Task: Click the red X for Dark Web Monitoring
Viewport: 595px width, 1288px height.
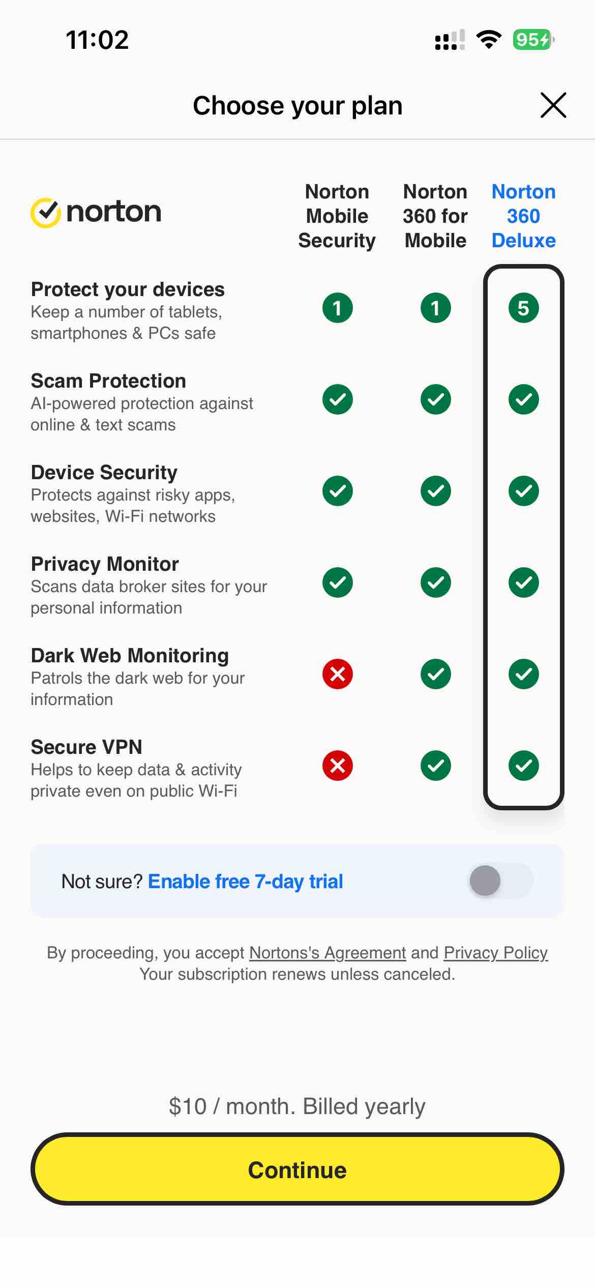Action: point(337,674)
